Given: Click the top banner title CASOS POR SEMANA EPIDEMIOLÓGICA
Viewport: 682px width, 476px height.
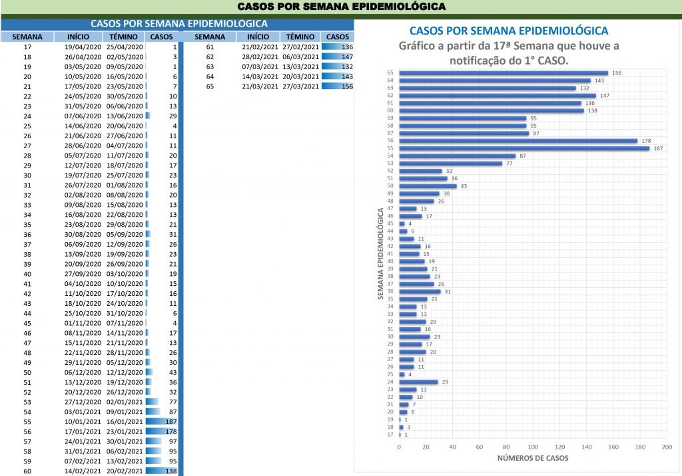Looking at the screenshot, I should (341, 7).
